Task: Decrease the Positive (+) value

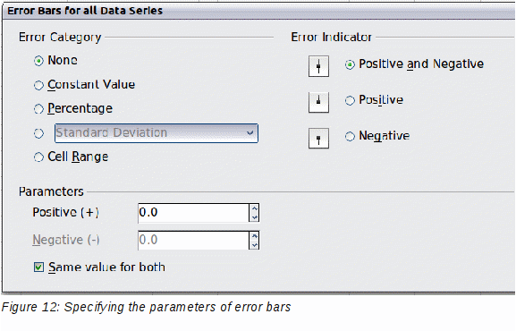Action: pos(254,217)
